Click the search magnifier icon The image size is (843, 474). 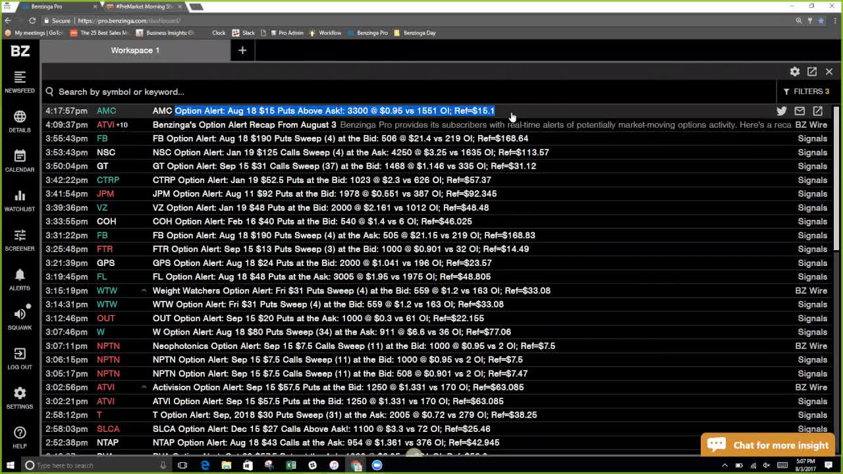(x=49, y=92)
